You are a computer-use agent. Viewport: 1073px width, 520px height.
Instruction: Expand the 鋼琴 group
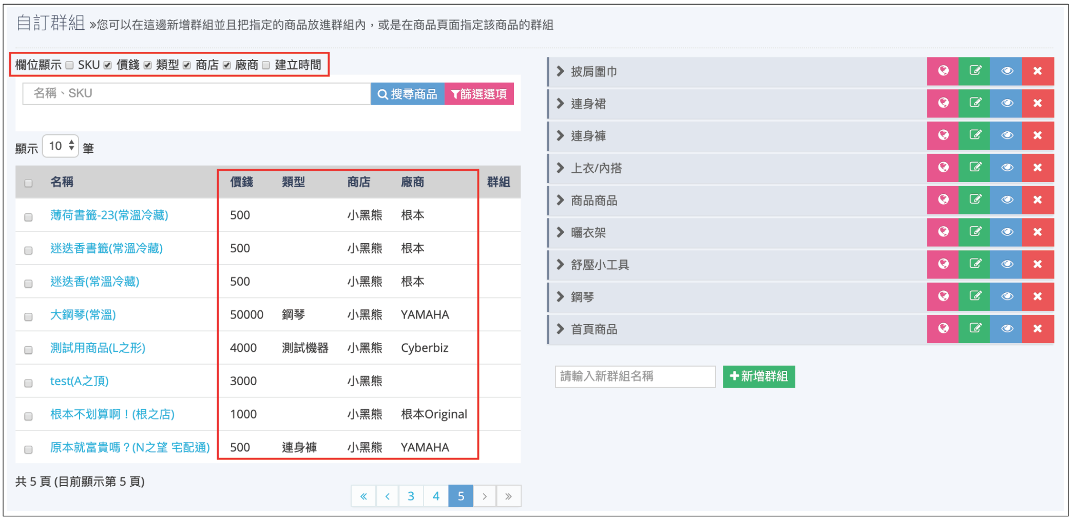pos(561,297)
